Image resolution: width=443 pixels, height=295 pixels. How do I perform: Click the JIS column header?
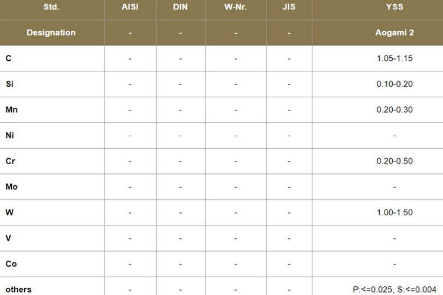pyautogui.click(x=289, y=8)
